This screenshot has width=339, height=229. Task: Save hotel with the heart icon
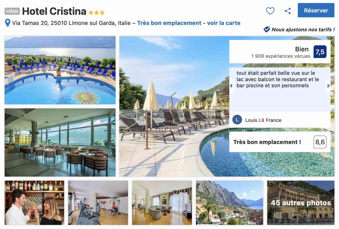(x=270, y=11)
